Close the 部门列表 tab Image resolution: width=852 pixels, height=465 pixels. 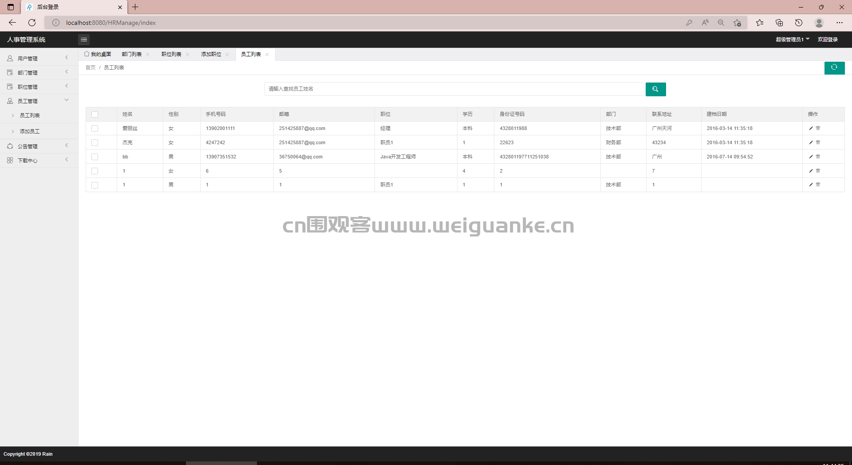pos(148,55)
